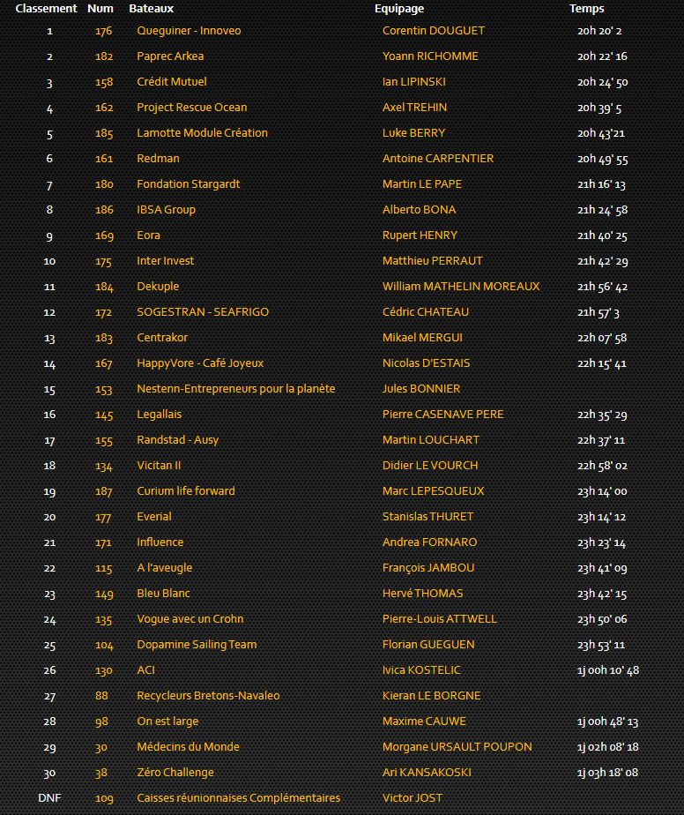Click the Bateaux column header
This screenshot has width=684, height=815.
151,9
